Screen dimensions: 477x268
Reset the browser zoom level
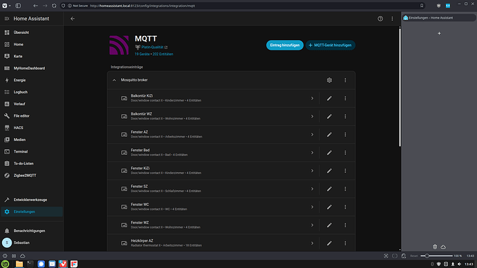(x=414, y=256)
